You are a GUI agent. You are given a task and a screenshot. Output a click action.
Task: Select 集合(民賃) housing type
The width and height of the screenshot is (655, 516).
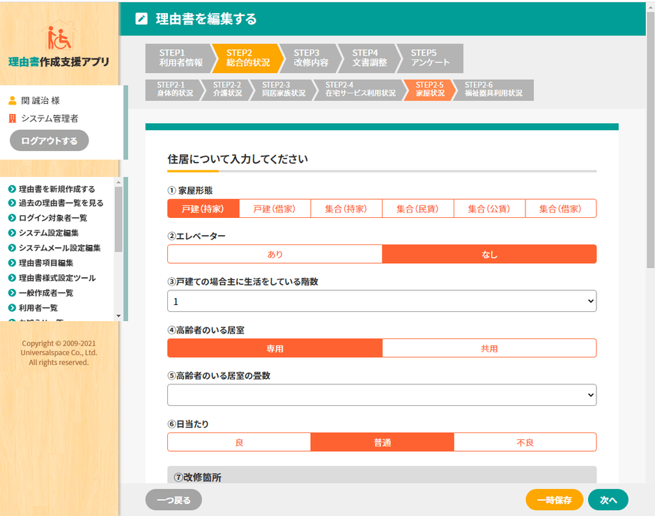pos(418,209)
